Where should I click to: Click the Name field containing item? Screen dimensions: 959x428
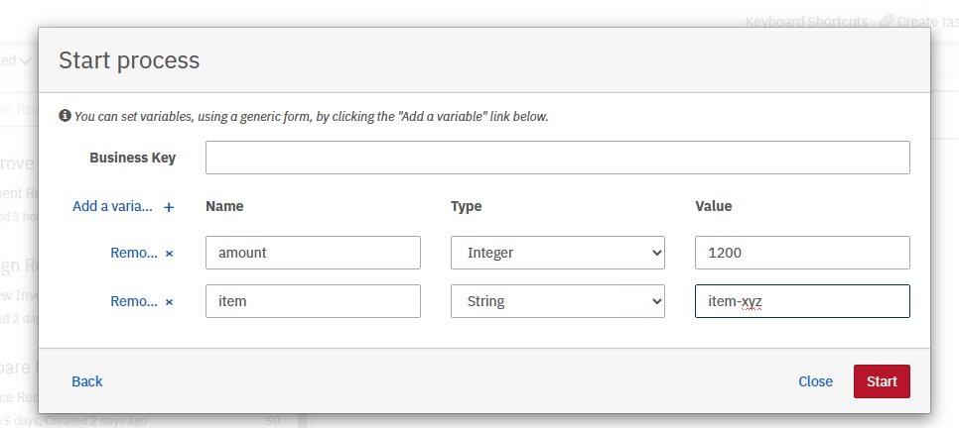[313, 301]
